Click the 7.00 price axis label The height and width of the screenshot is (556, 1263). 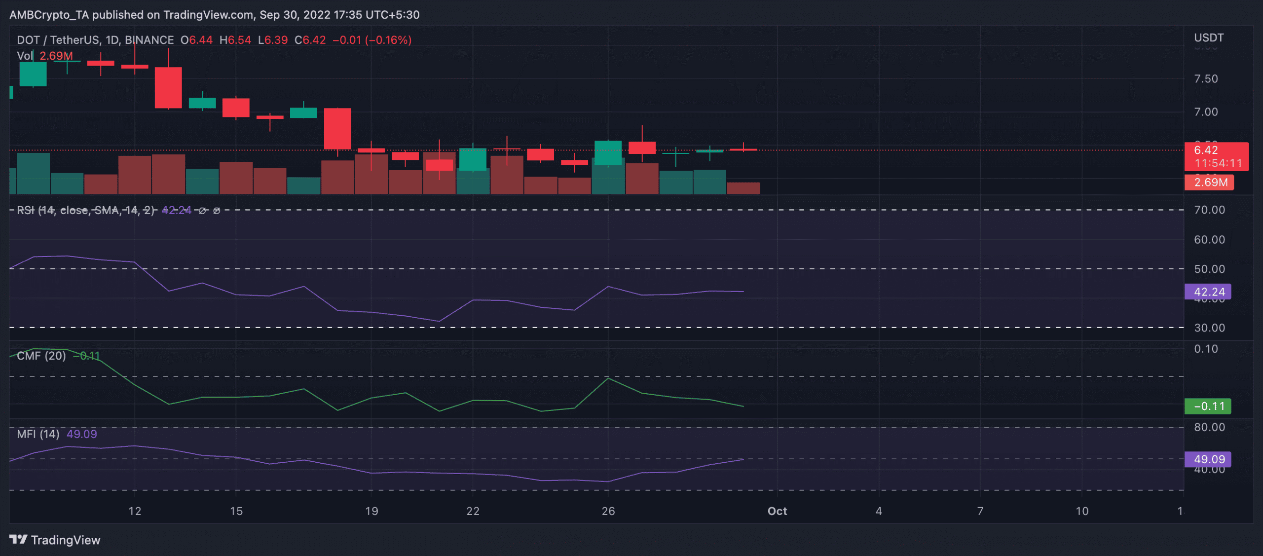pyautogui.click(x=1206, y=112)
